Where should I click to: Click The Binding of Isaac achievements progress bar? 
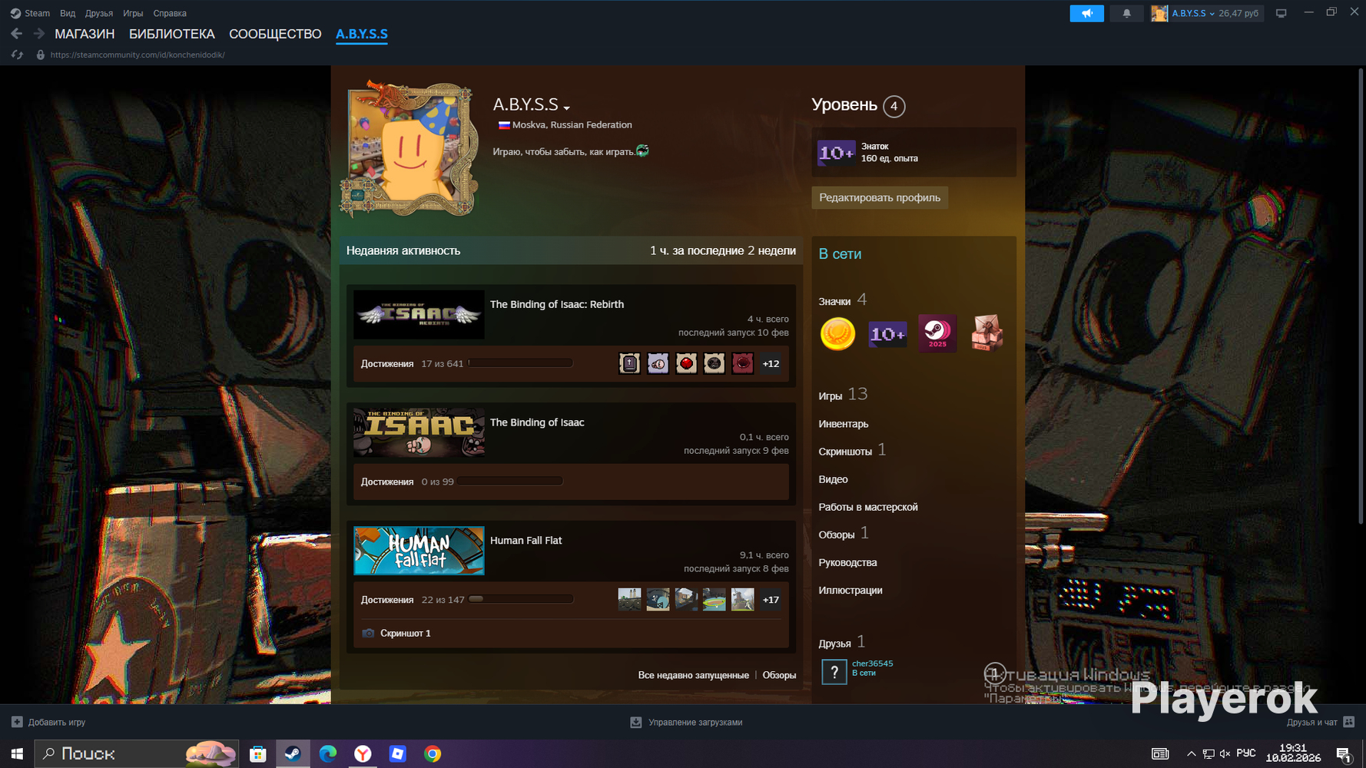coord(510,482)
